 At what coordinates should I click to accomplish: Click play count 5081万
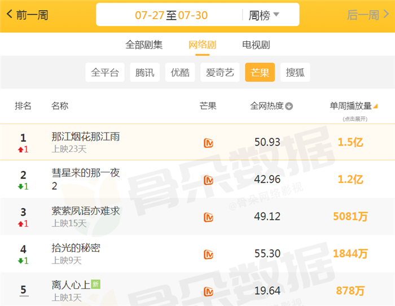click(x=350, y=217)
